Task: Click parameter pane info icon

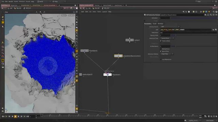Action: (214, 15)
